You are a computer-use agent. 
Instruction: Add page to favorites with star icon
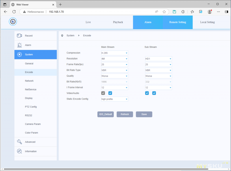click(164, 12)
